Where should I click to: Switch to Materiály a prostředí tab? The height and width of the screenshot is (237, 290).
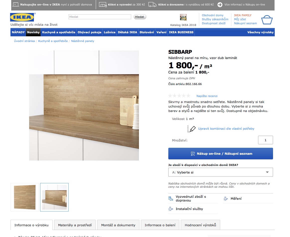75,225
